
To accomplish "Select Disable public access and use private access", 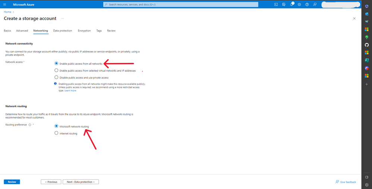I will point(56,77).
